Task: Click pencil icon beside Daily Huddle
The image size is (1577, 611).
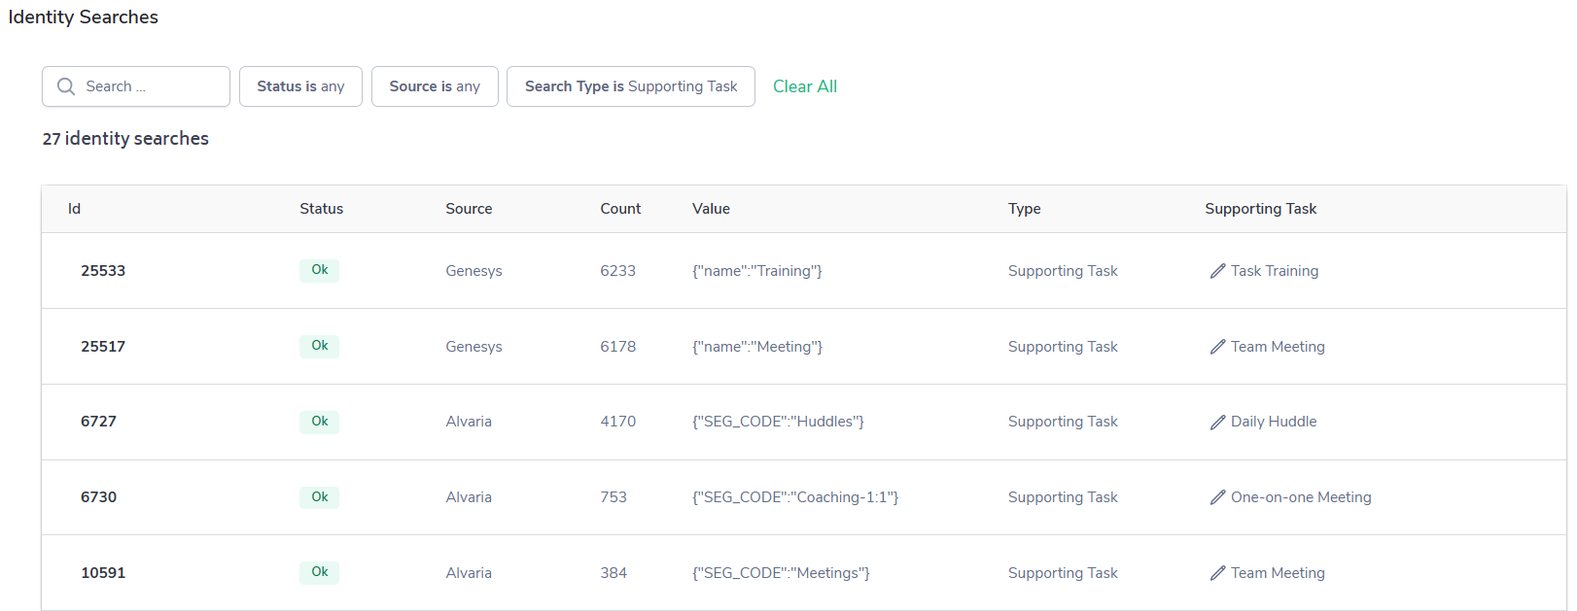Action: pyautogui.click(x=1217, y=422)
